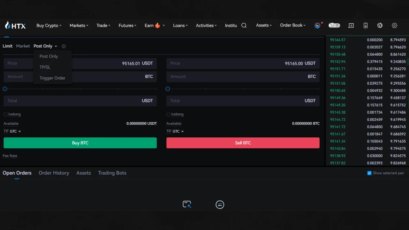Open the search tool
The width and height of the screenshot is (409, 230).
pyautogui.click(x=244, y=25)
